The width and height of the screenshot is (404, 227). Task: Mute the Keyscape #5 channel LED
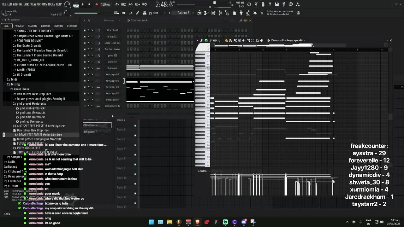click(85, 75)
